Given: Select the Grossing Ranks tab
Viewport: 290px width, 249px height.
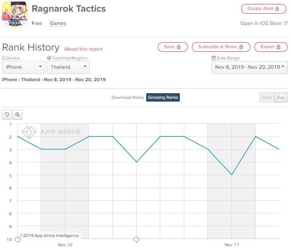Looking at the screenshot, I should (163, 98).
